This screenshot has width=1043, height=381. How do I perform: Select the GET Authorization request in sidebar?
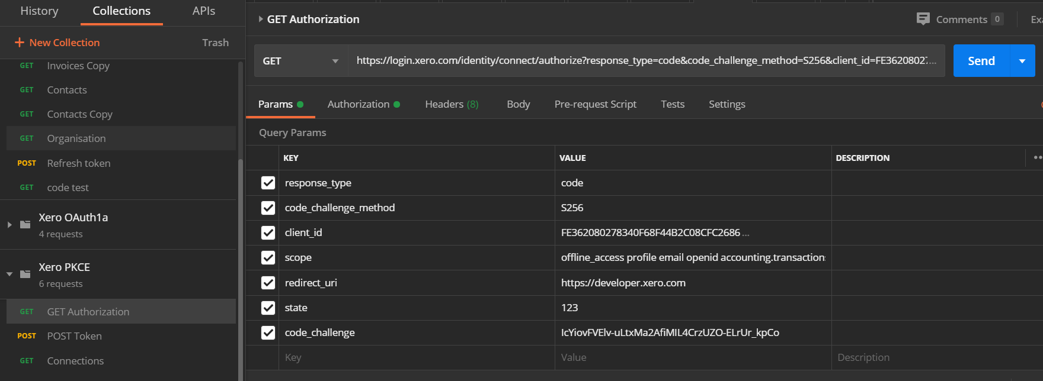[121, 312]
